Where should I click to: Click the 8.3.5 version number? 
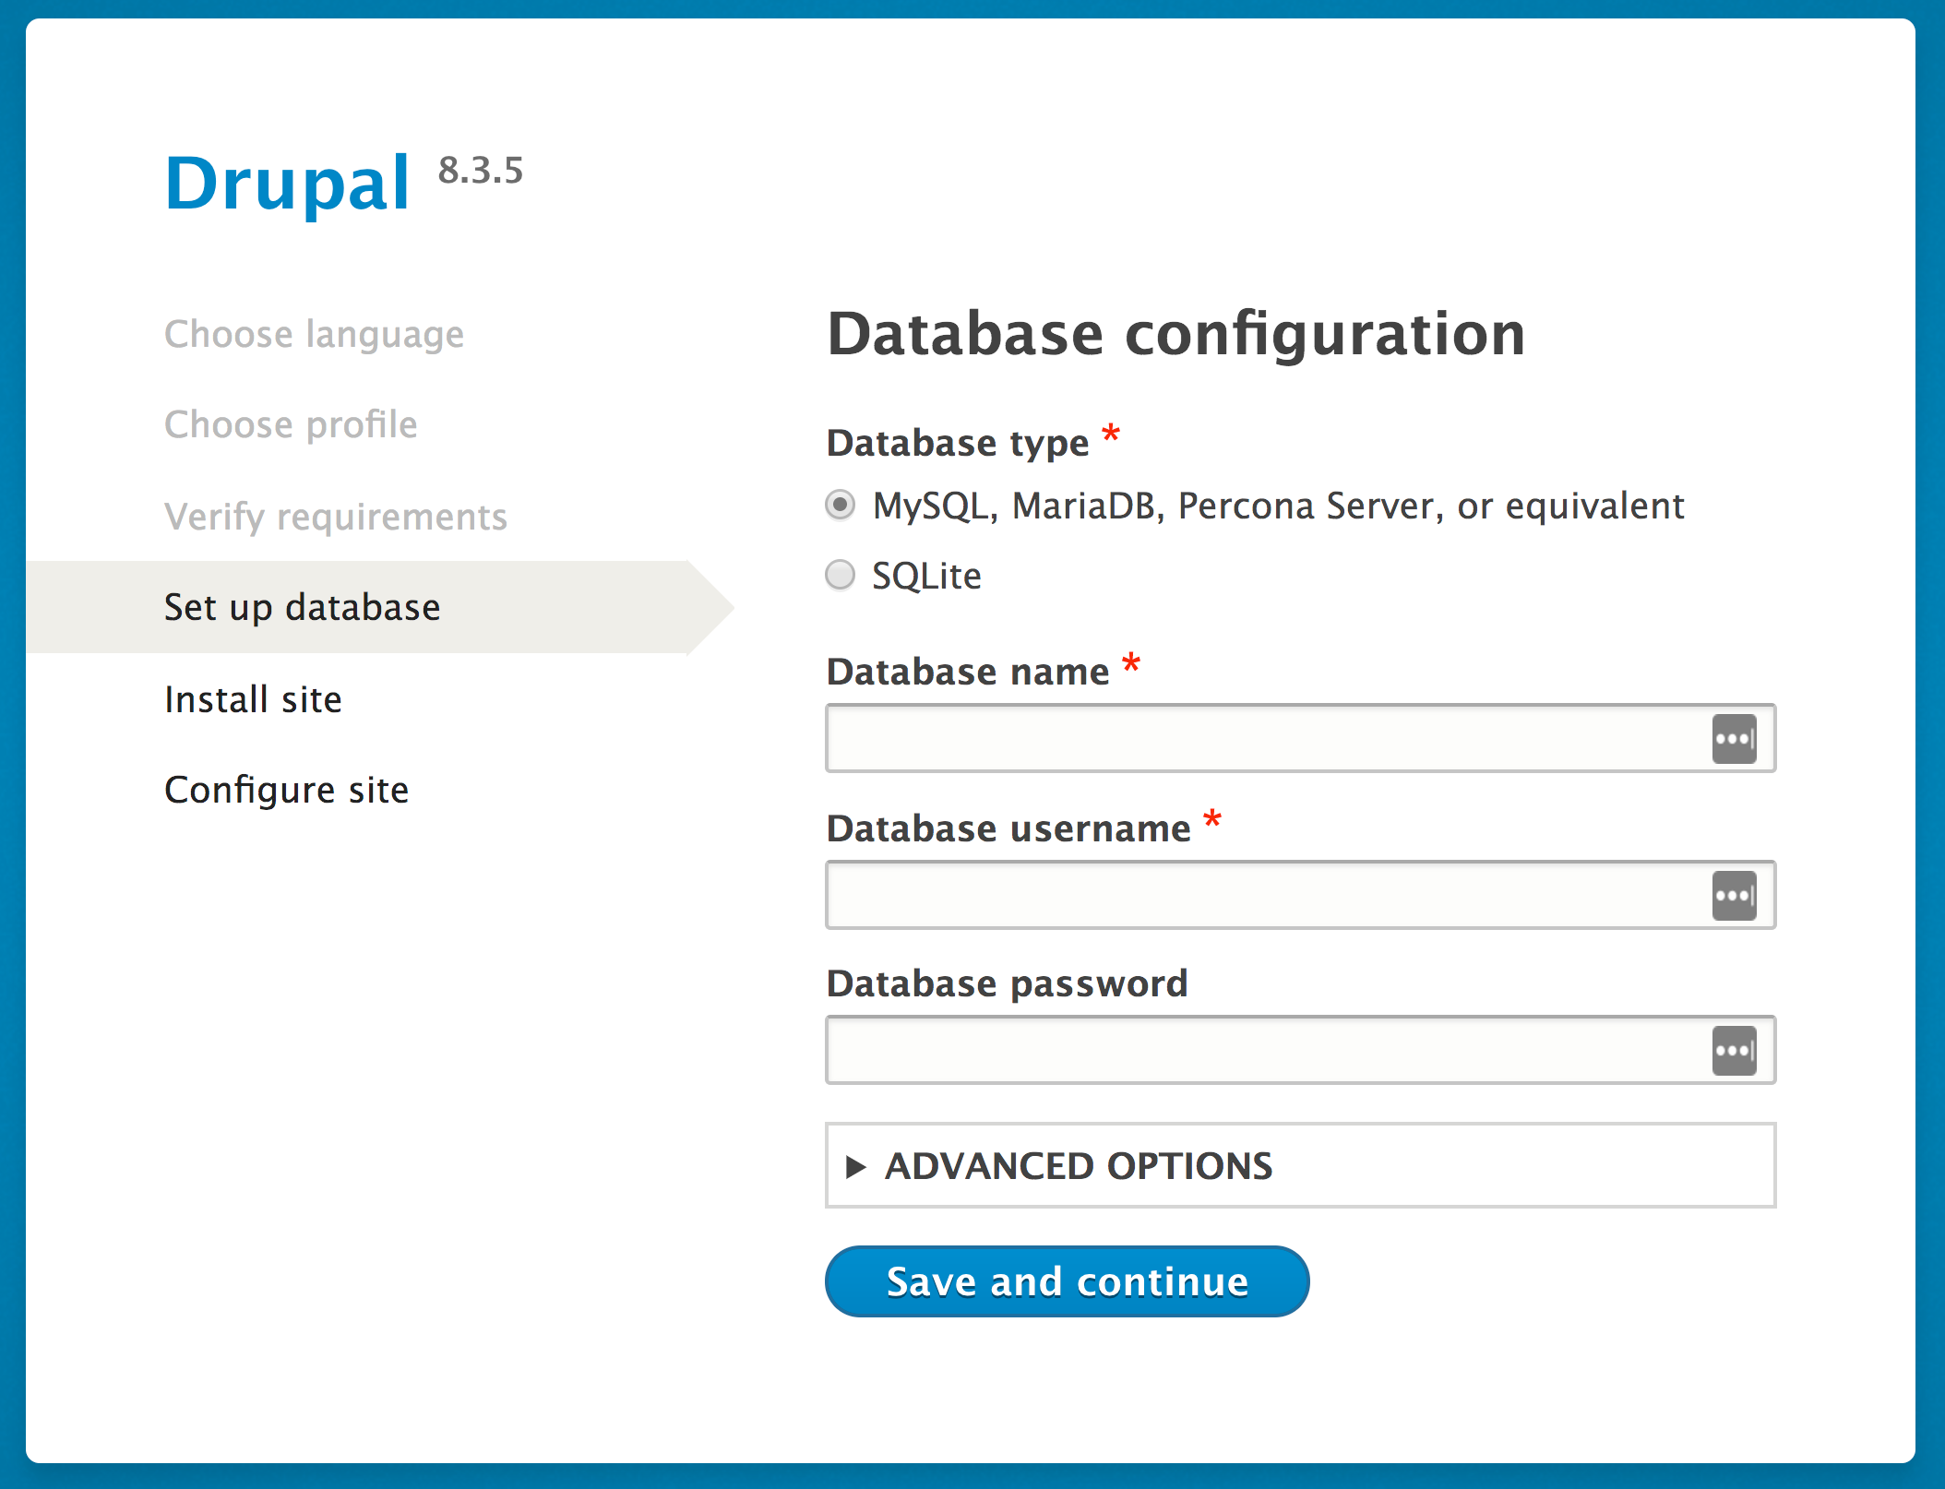point(481,171)
